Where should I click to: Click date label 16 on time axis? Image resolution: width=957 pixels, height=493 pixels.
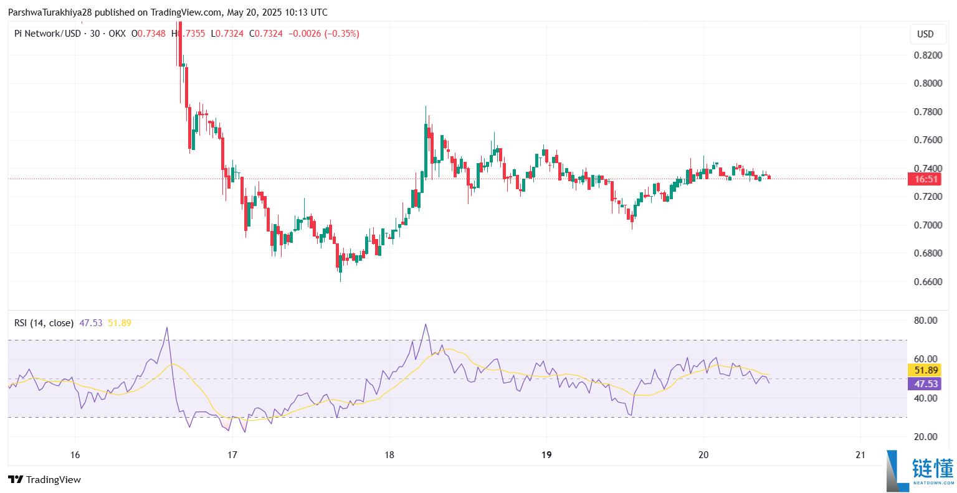[75, 455]
